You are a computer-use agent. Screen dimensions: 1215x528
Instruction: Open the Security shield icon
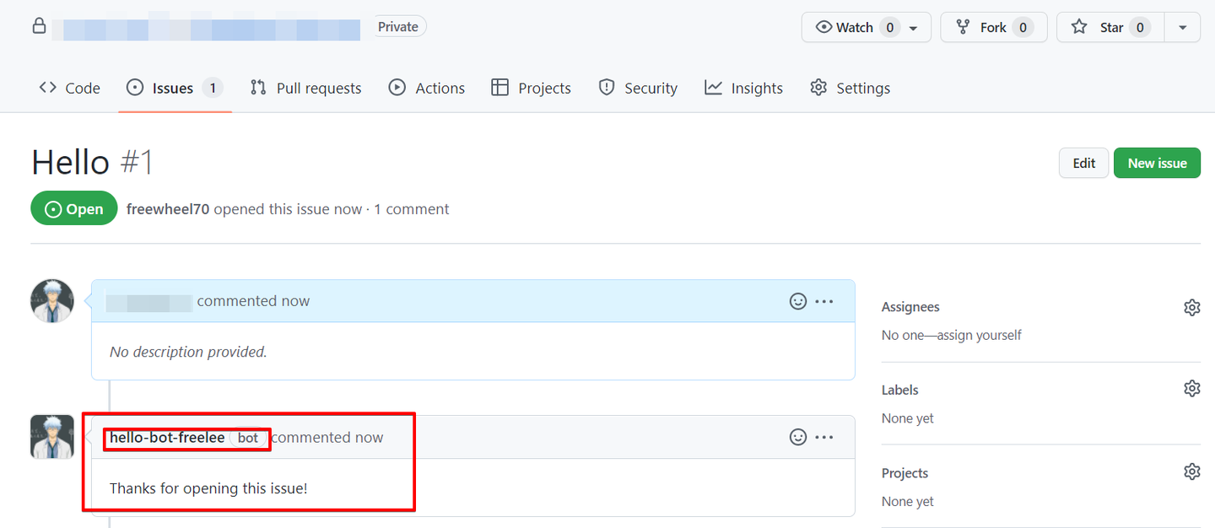(607, 87)
